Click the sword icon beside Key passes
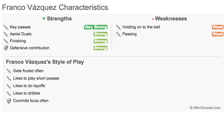Screen dimensions: 224x113 [x=6, y=27]
